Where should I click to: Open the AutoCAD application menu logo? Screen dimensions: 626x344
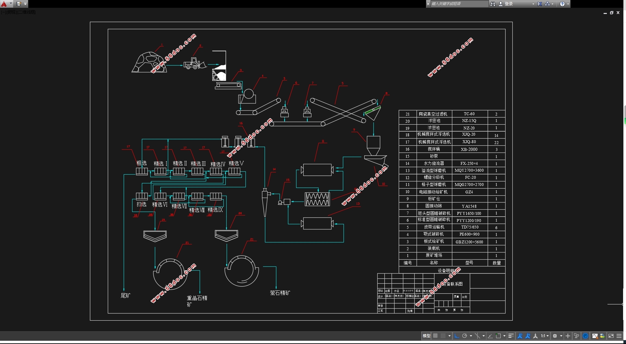tap(4, 4)
